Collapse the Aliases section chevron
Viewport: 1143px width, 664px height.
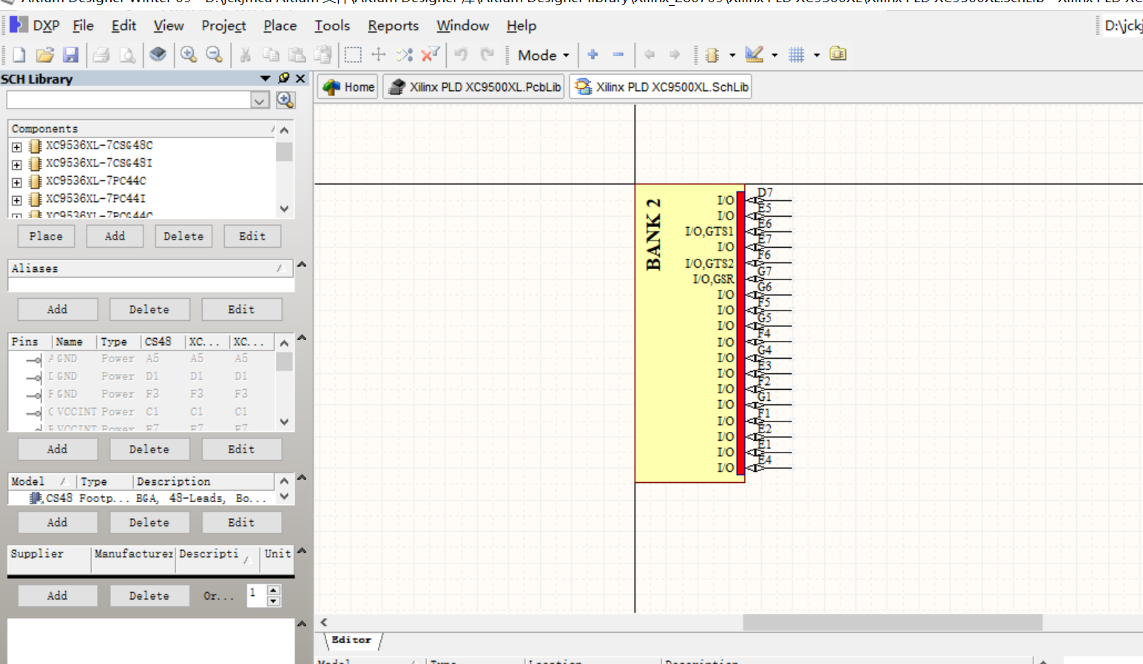pos(302,264)
